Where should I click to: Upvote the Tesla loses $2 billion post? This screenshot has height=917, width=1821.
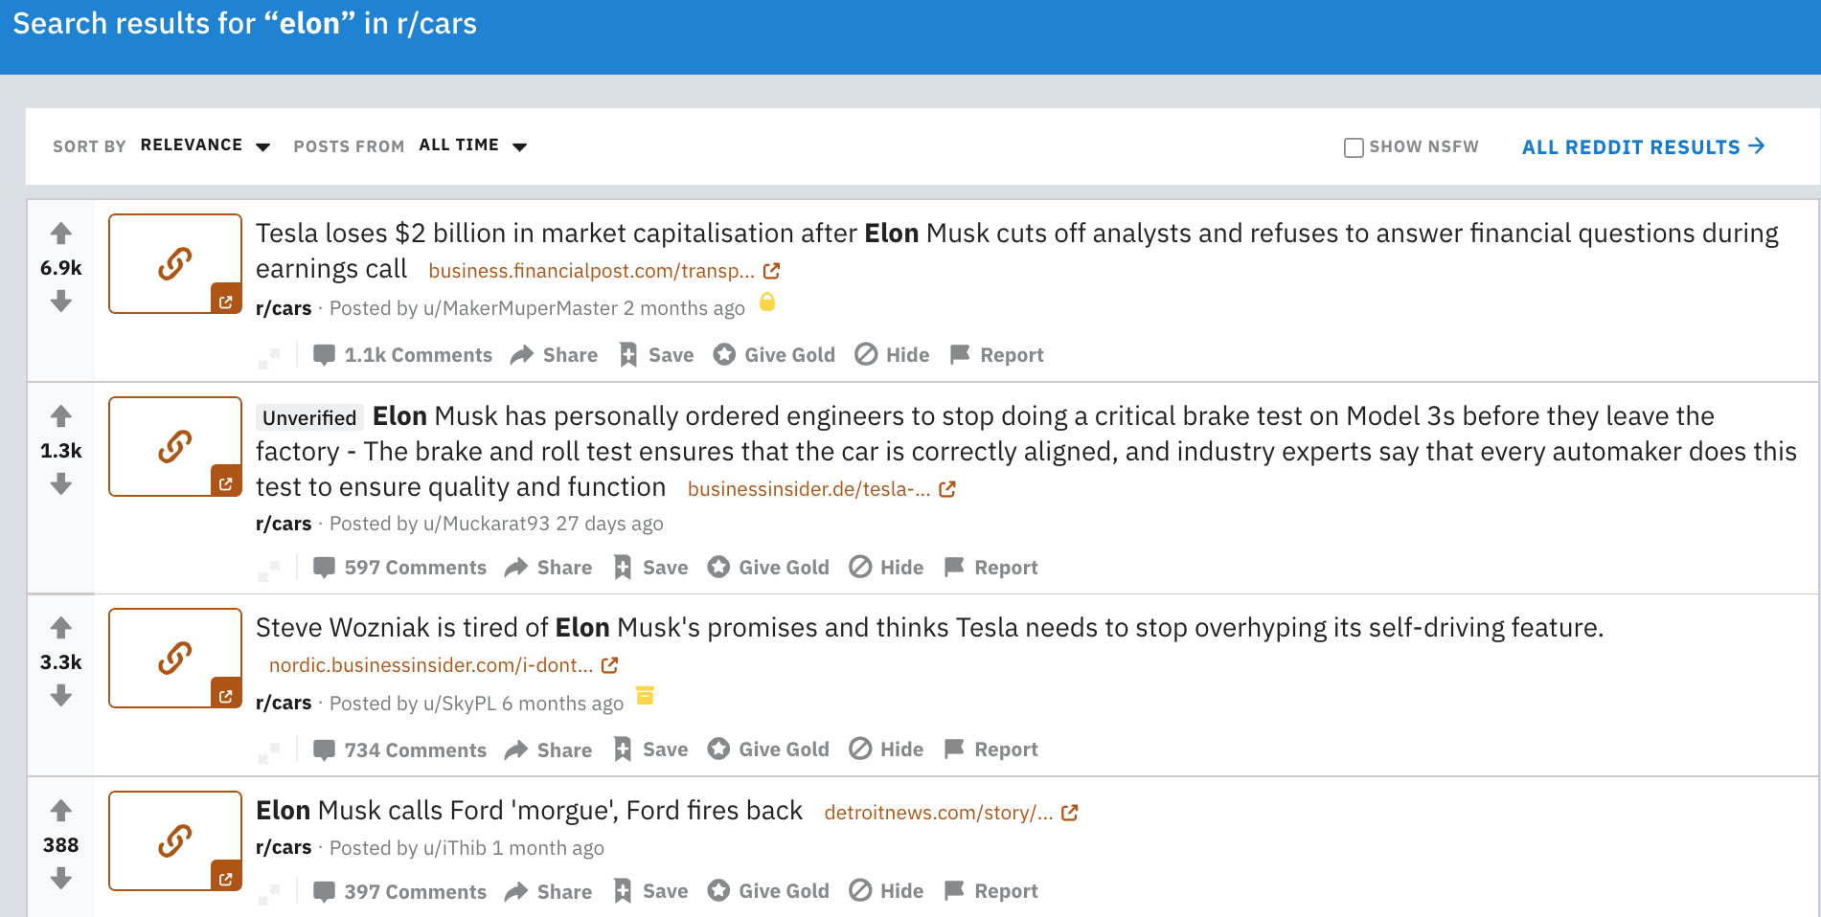tap(61, 233)
